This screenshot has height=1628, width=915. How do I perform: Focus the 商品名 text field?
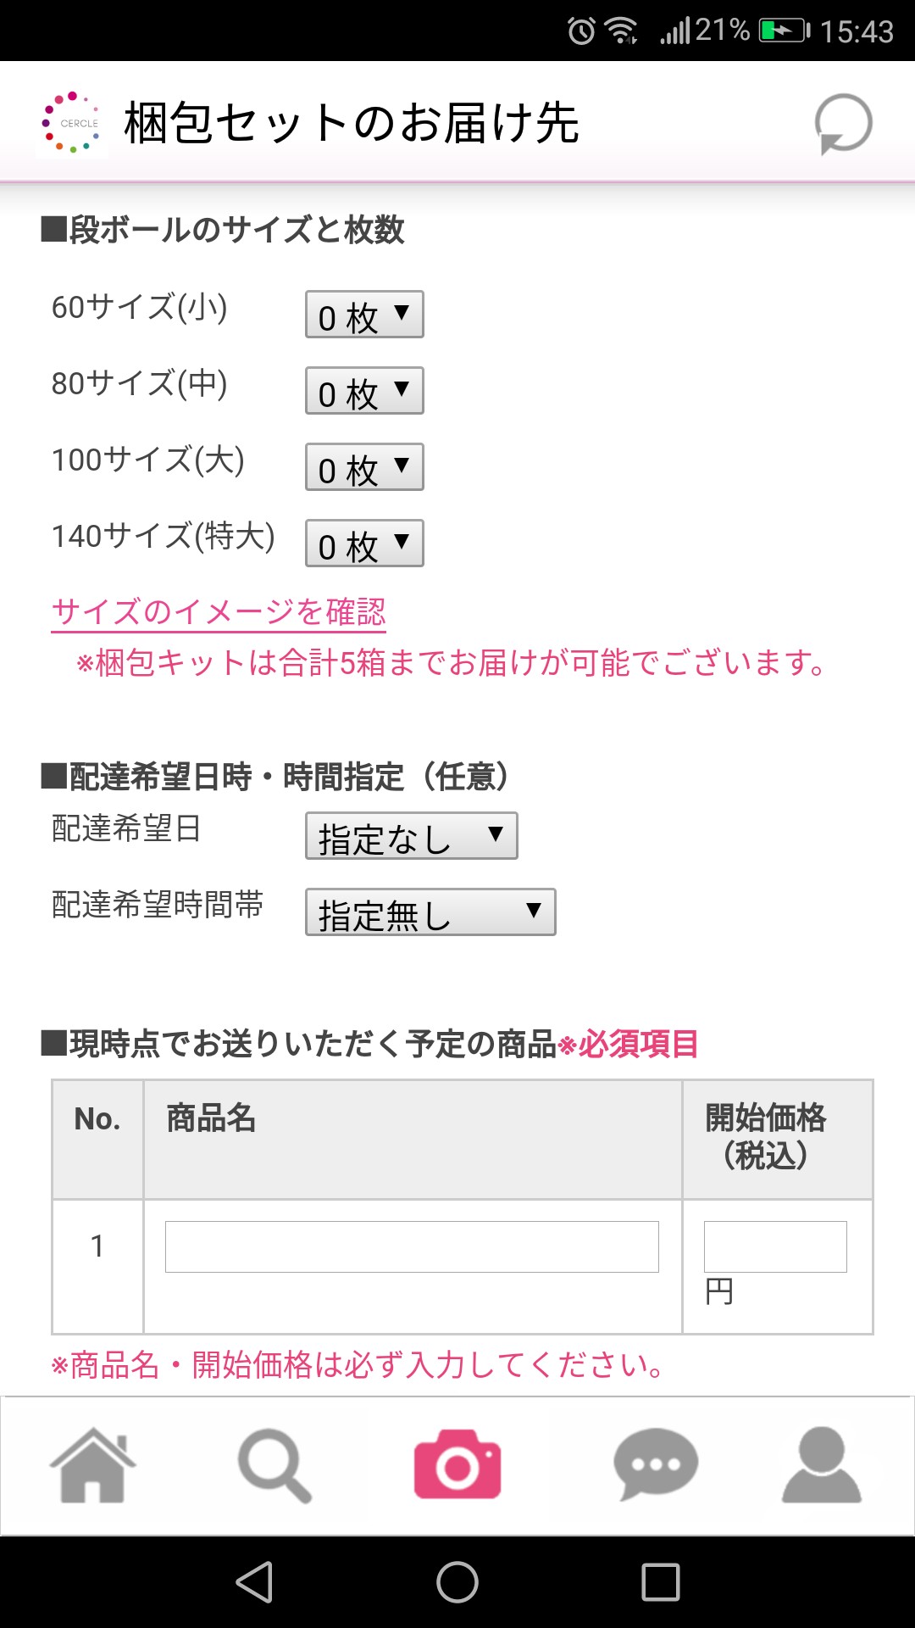coord(412,1246)
